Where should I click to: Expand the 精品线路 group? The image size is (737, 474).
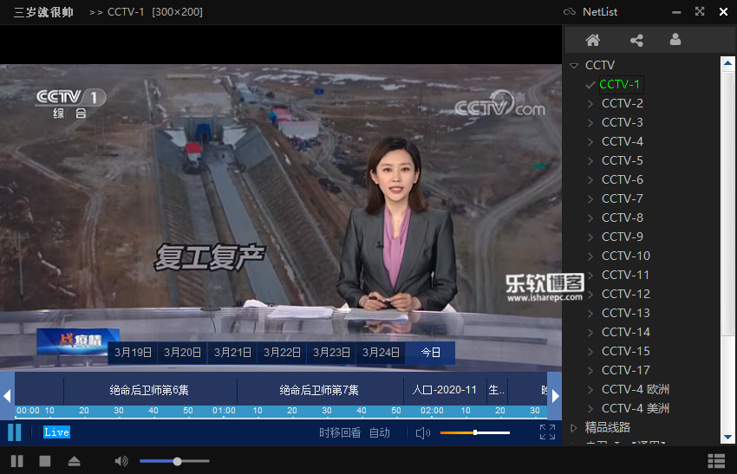point(574,427)
